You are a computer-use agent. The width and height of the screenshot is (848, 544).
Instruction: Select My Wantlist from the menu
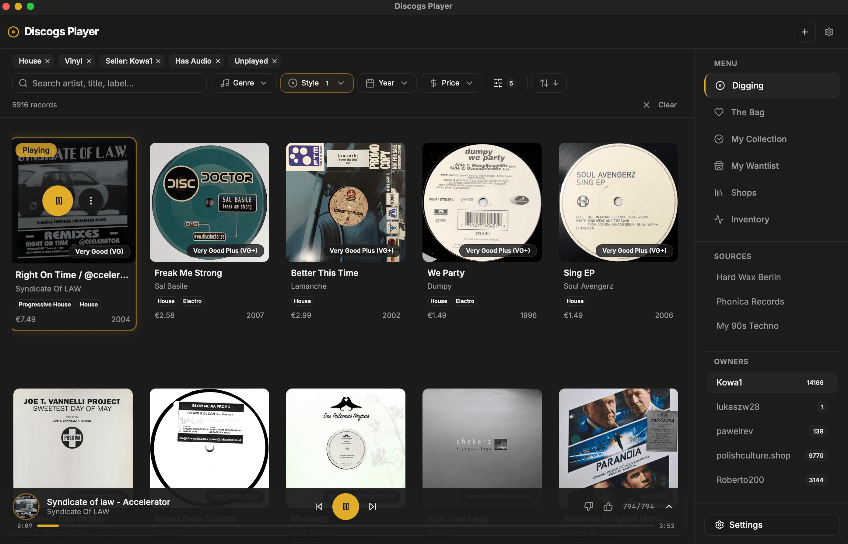point(755,166)
